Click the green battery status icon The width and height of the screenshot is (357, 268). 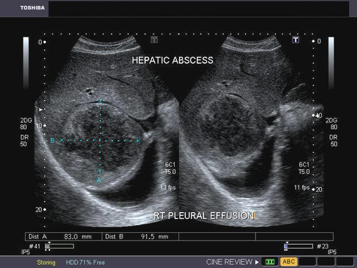(271, 261)
